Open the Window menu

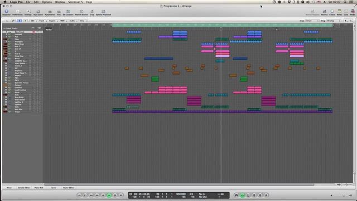tap(60, 2)
